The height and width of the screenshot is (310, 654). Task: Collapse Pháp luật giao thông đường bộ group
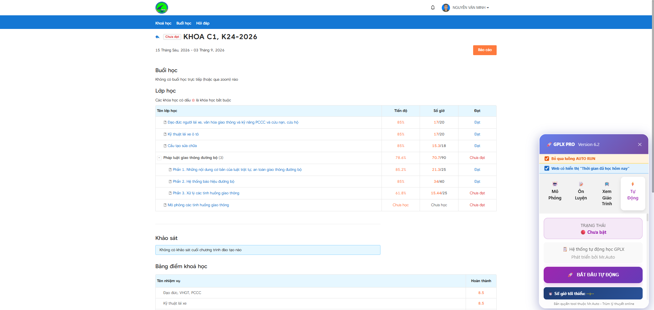pos(159,158)
